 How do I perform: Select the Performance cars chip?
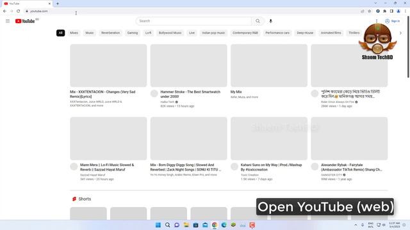click(277, 33)
